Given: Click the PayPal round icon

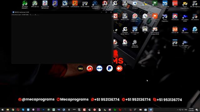Looking at the screenshot, I should 110,68.
